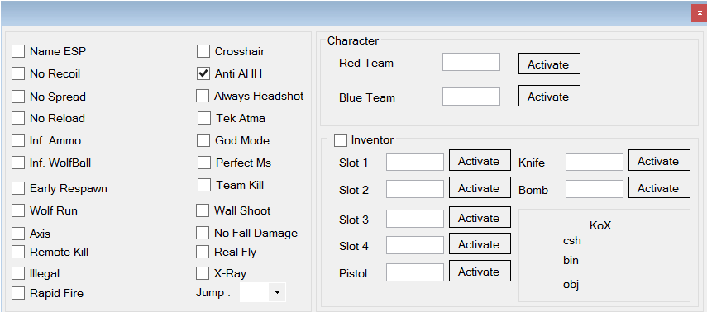Uncheck the Anti AHH checkbox
707x312 pixels.
tap(203, 73)
